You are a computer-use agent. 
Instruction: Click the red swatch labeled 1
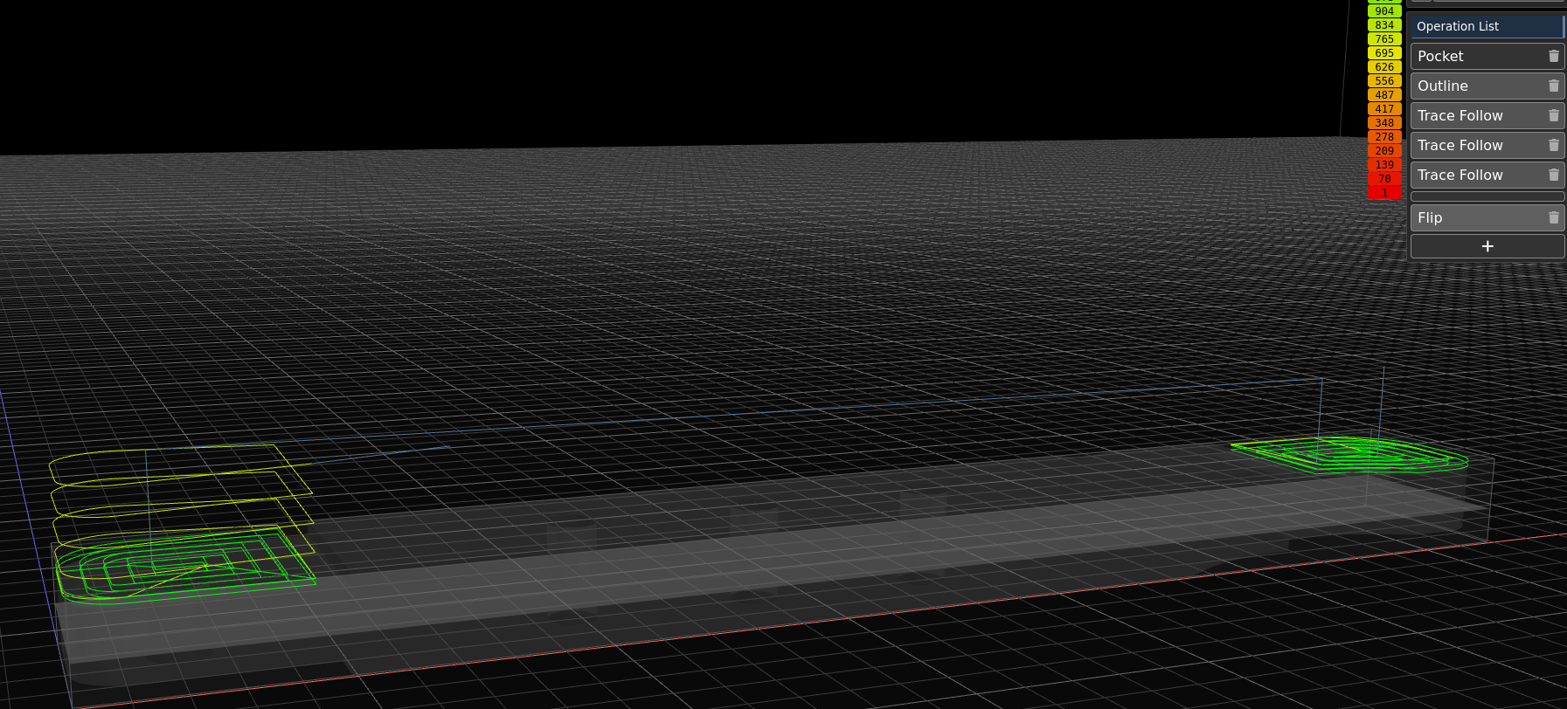click(1384, 193)
